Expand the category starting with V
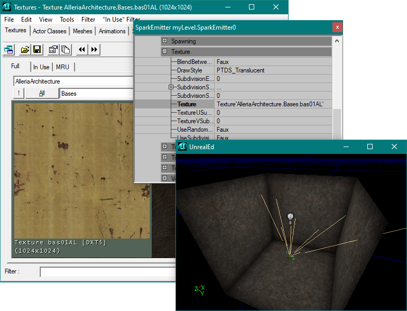 tap(164, 178)
